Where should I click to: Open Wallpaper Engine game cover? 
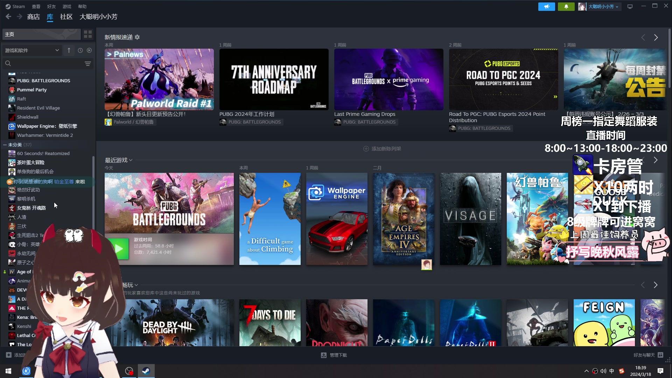pyautogui.click(x=337, y=219)
